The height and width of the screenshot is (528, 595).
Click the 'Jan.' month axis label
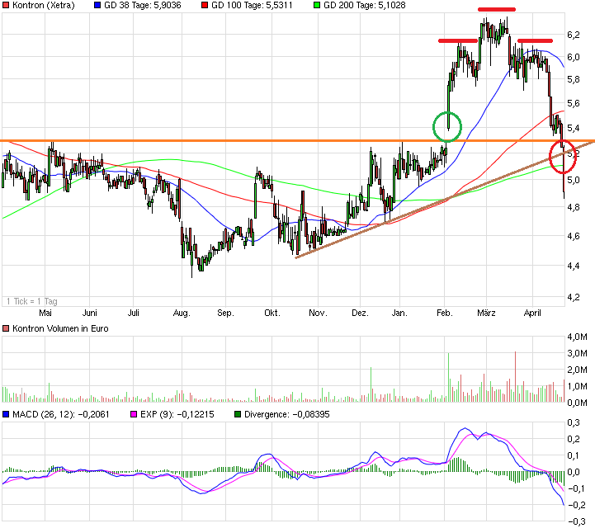coord(399,313)
